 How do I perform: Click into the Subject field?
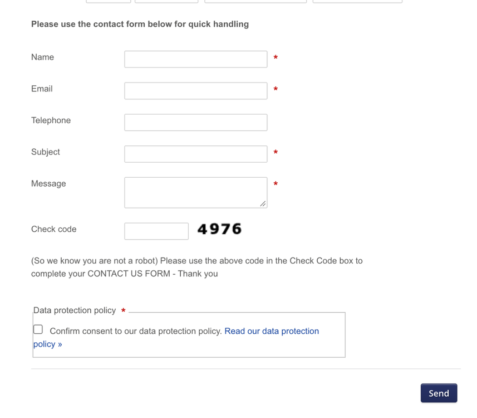tap(195, 154)
